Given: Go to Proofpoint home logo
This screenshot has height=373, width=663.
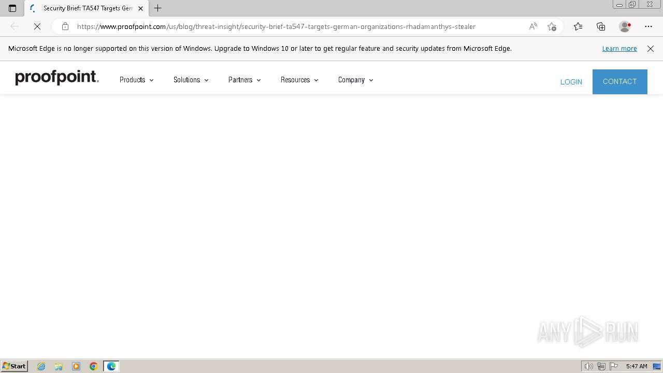Looking at the screenshot, I should (x=57, y=78).
